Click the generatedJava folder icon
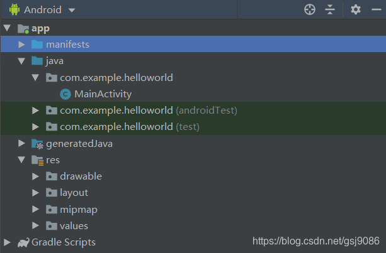386x253 pixels. [x=37, y=144]
